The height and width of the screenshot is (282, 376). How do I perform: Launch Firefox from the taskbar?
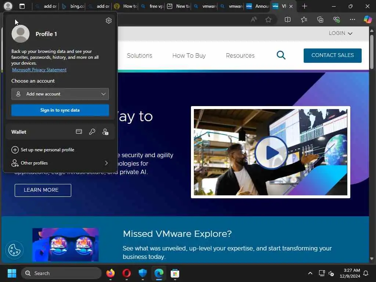pyautogui.click(x=110, y=273)
